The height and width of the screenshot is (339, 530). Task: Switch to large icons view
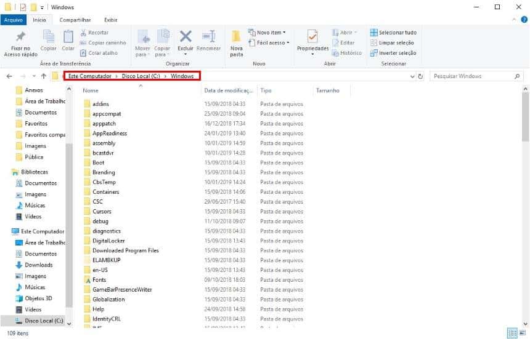pyautogui.click(x=523, y=333)
